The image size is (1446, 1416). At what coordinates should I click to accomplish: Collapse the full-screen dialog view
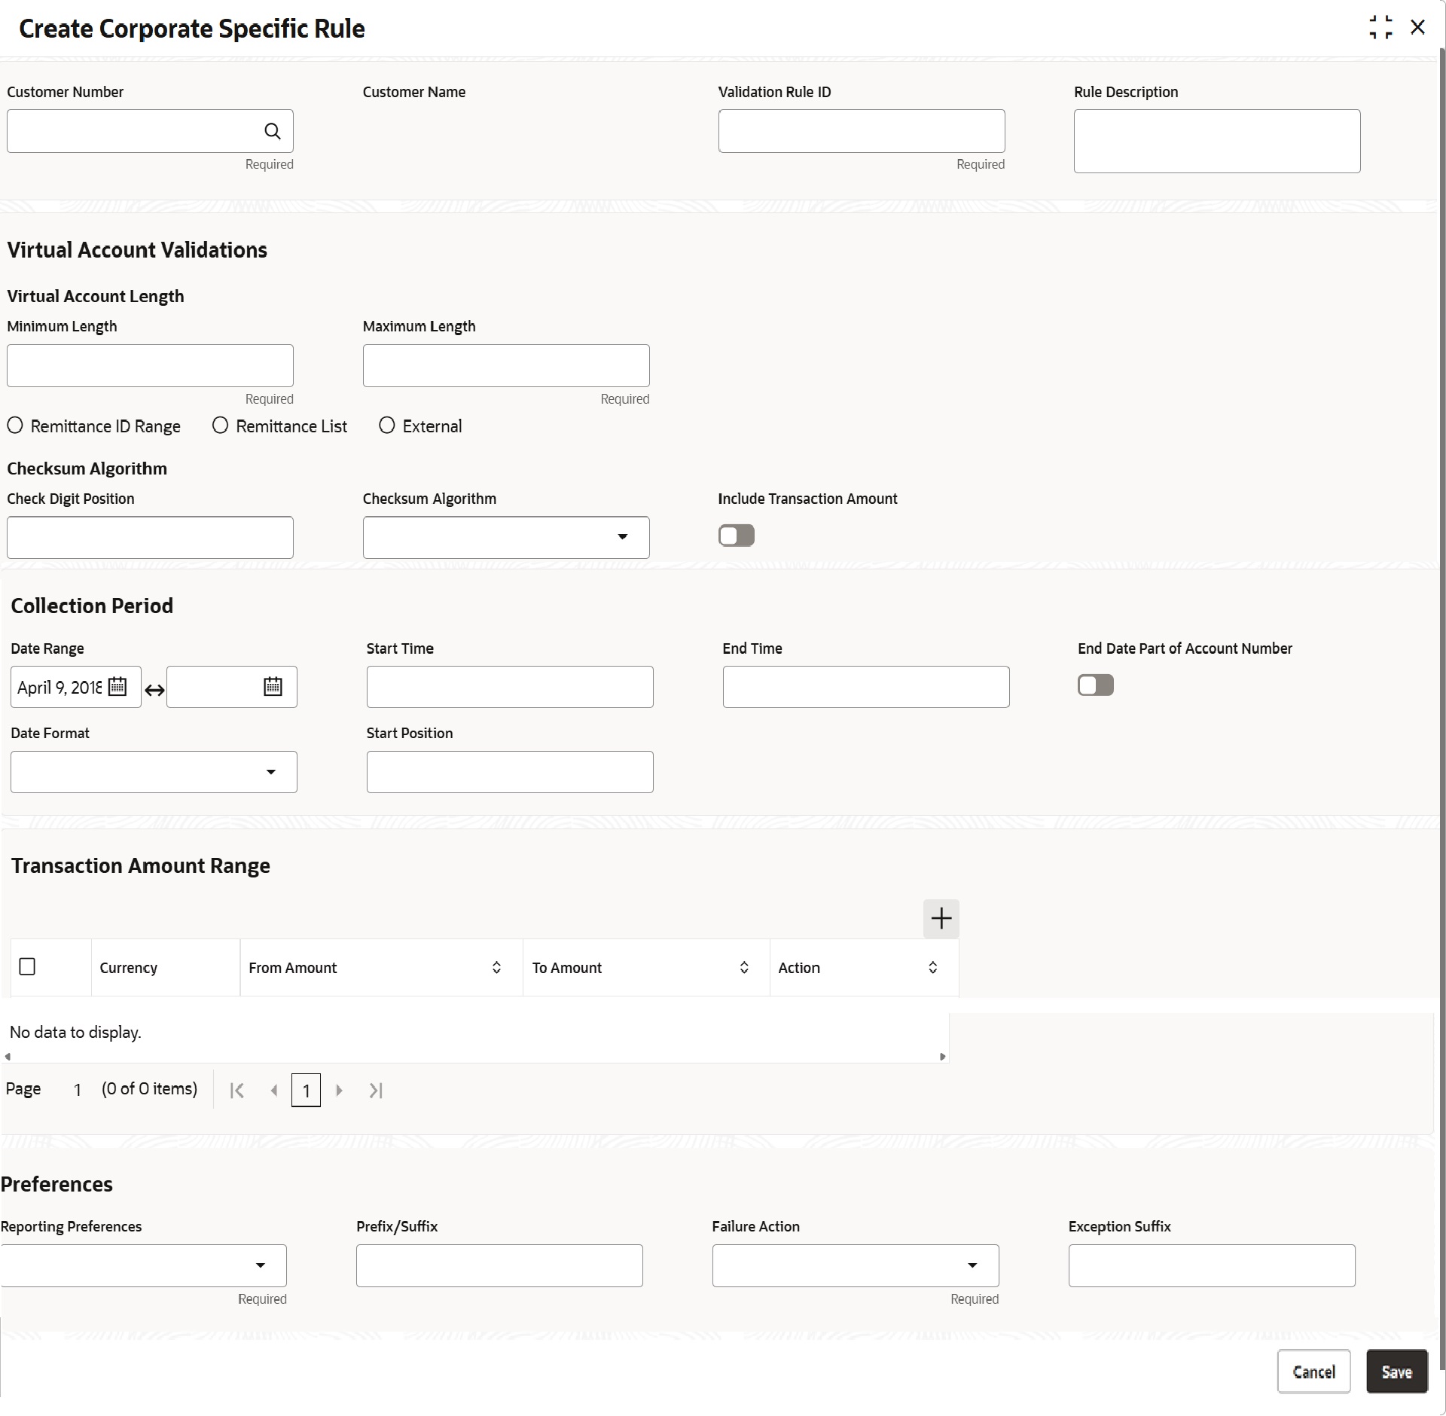point(1380,28)
